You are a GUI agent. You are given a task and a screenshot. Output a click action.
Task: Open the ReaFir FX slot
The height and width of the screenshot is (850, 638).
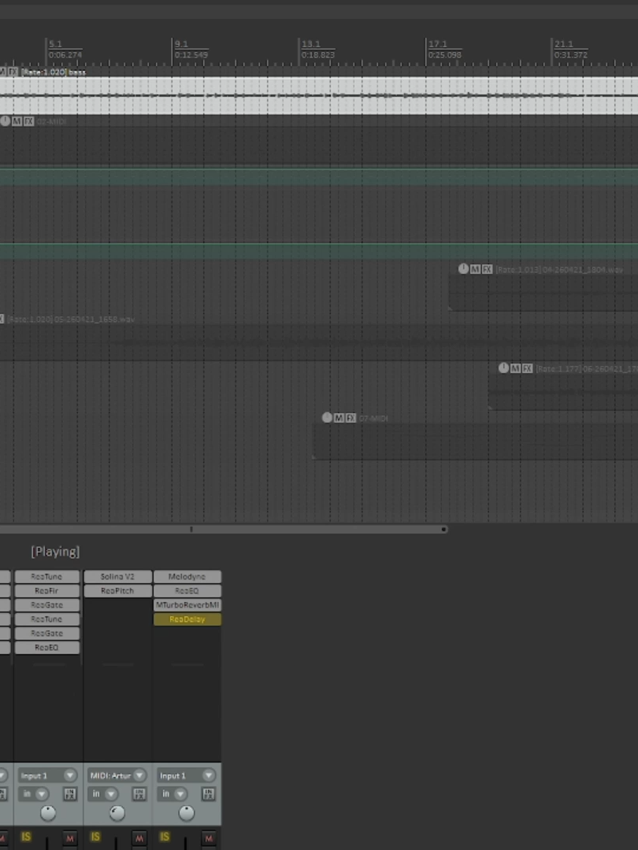coord(47,591)
